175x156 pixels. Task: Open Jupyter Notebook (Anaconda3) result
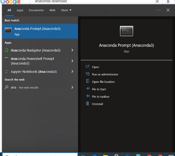[x=34, y=72]
